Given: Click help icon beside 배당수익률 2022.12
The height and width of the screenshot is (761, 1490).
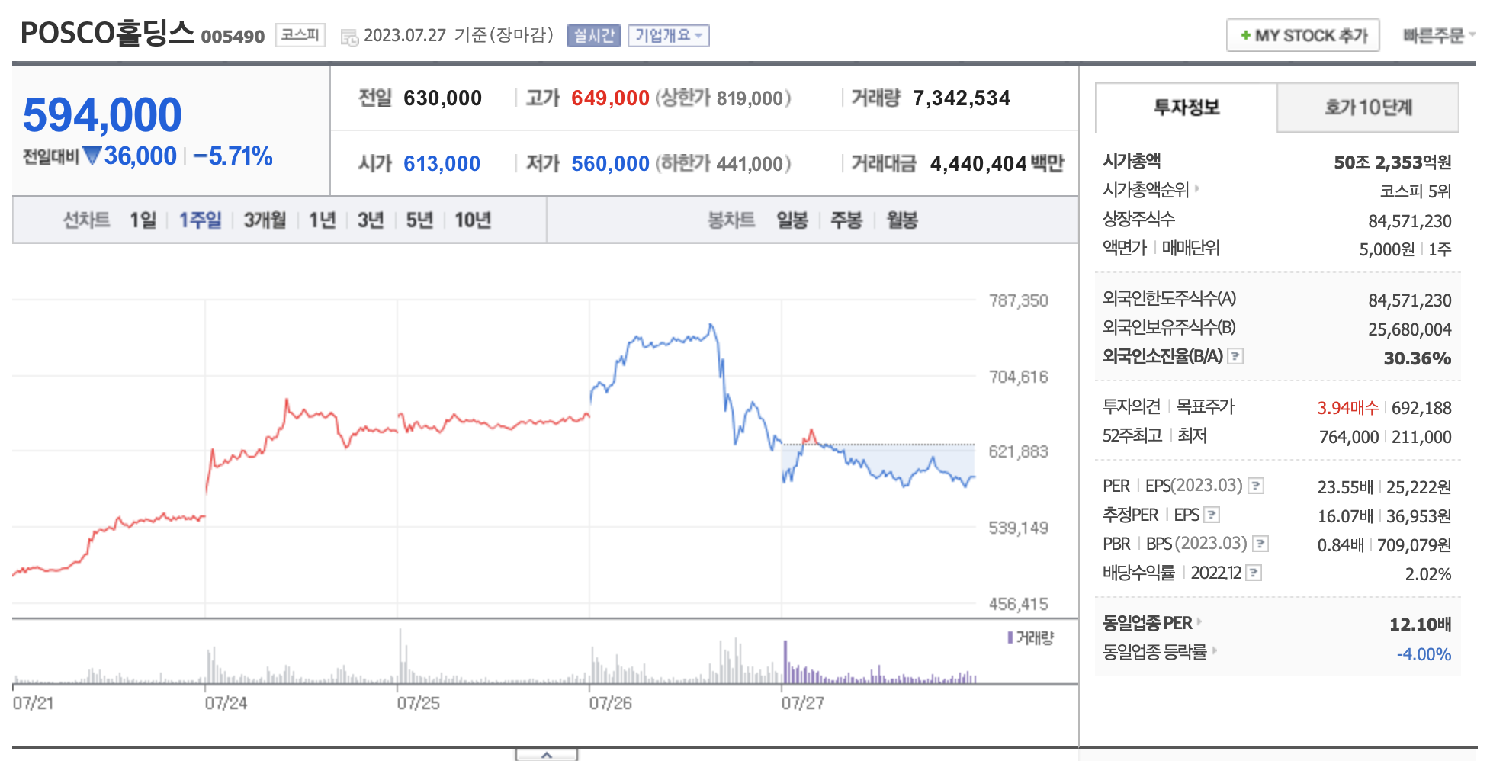Looking at the screenshot, I should pos(1254,573).
